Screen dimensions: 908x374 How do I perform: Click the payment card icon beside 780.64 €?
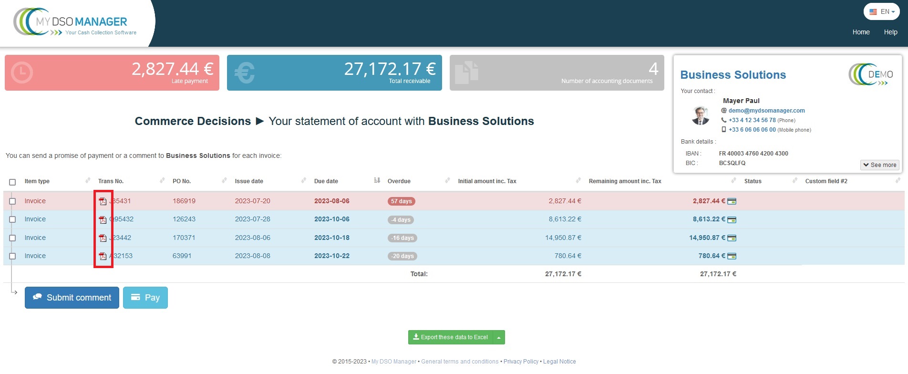(732, 256)
